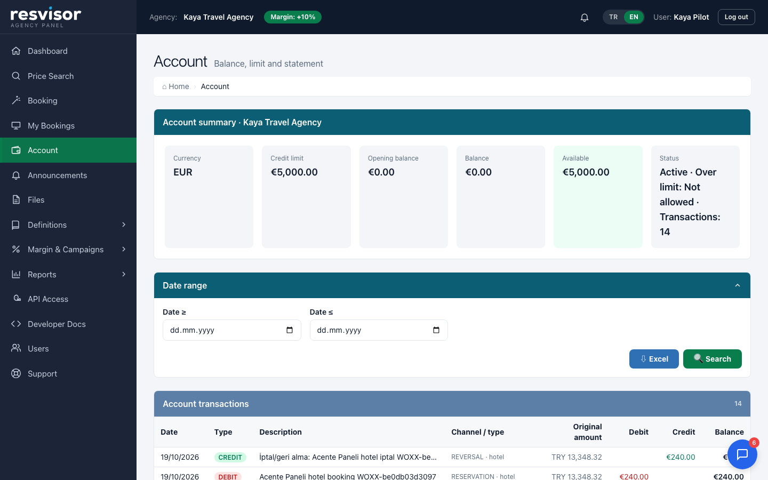Open the chat widget bubble
The height and width of the screenshot is (480, 768).
click(742, 454)
